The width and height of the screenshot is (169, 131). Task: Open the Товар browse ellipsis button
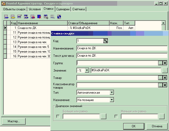tap(160, 78)
